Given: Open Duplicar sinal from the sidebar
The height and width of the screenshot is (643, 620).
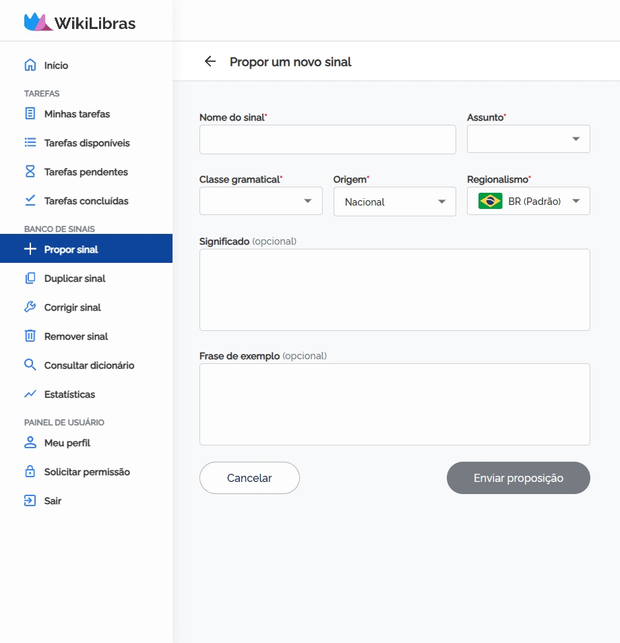Looking at the screenshot, I should coord(75,278).
